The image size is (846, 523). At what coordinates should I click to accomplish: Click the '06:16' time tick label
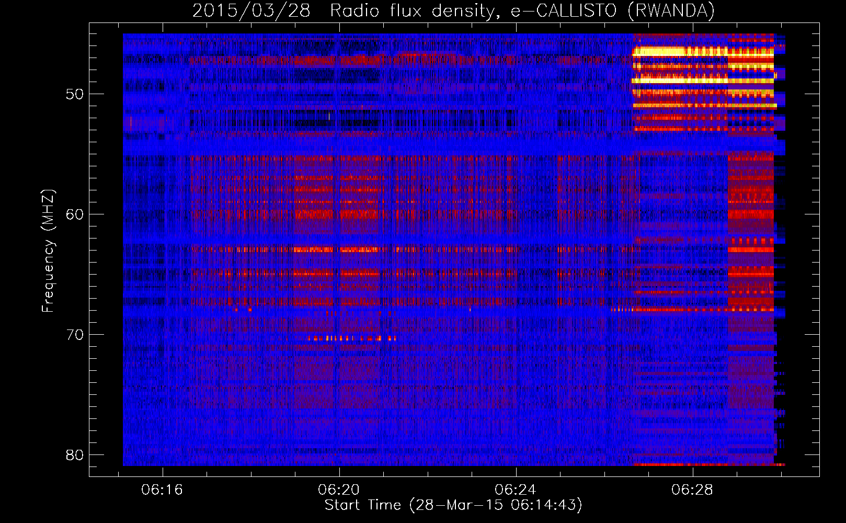pos(162,490)
